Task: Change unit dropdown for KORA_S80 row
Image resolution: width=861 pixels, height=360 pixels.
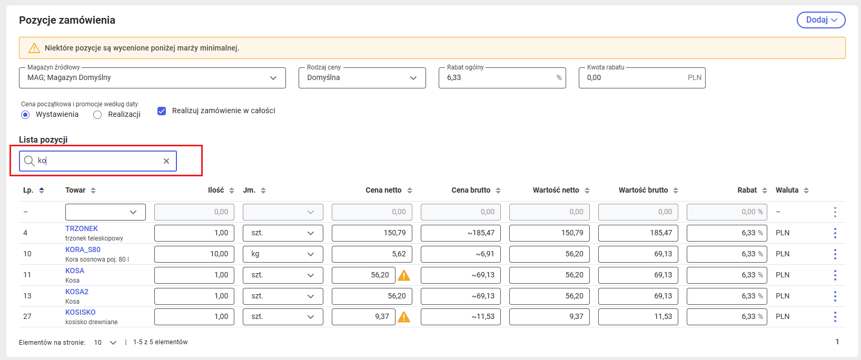Action: point(283,254)
